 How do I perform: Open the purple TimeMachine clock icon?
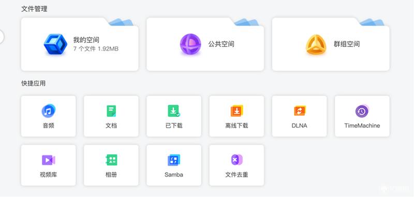(362, 111)
